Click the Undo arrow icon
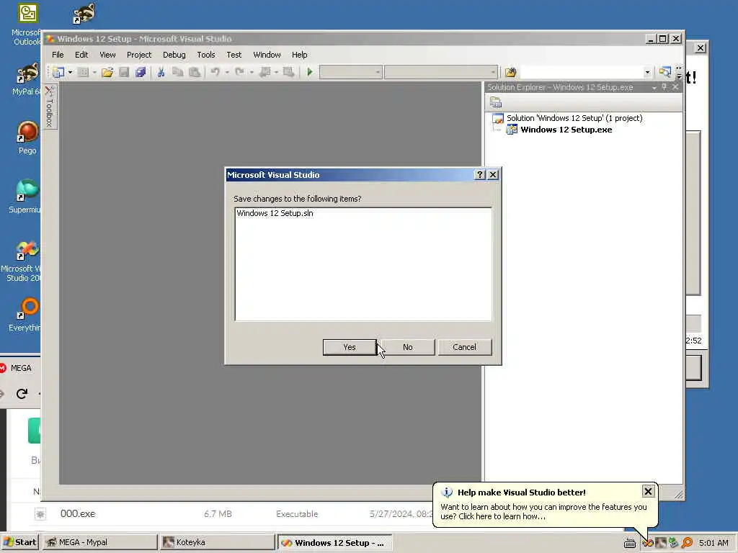The image size is (738, 553). pos(215,72)
